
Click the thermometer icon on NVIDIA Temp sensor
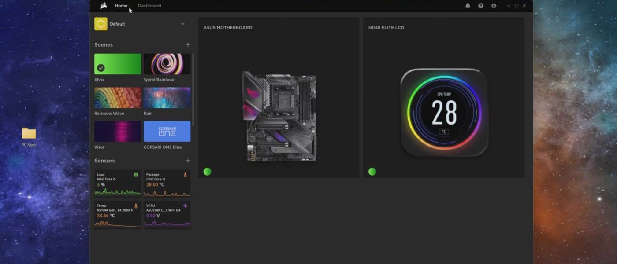tap(136, 206)
